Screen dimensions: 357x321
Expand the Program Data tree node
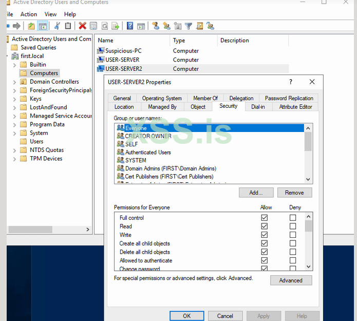click(x=15, y=124)
